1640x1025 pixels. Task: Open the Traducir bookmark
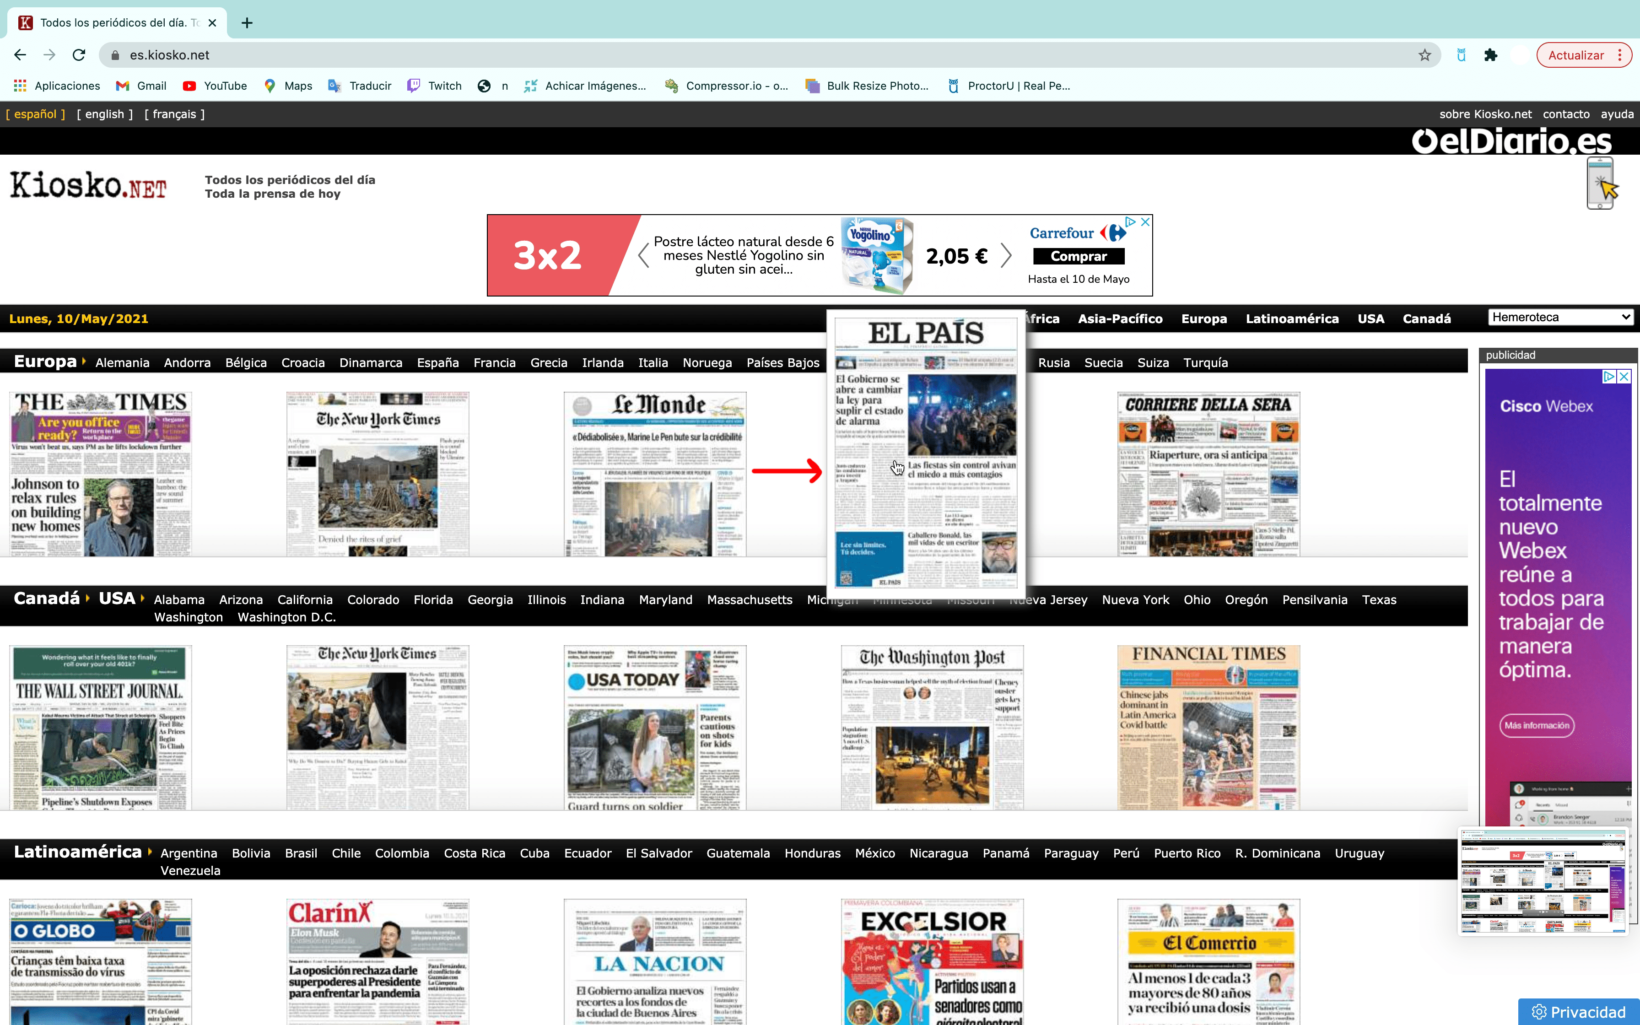360,86
